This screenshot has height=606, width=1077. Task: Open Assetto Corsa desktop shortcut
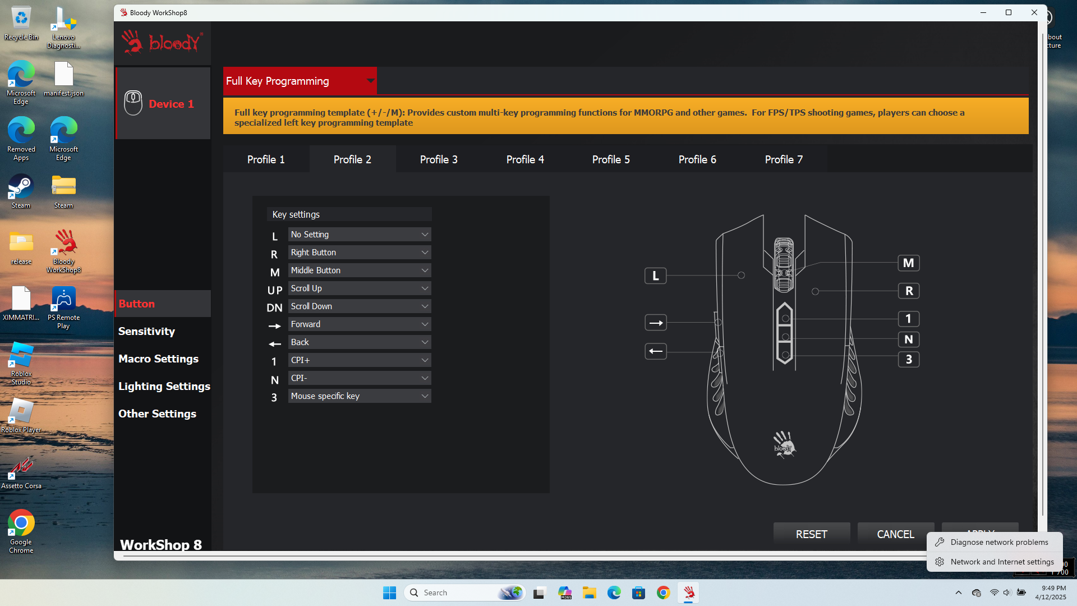pyautogui.click(x=21, y=472)
